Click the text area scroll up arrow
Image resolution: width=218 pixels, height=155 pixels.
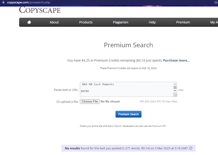point(175,84)
